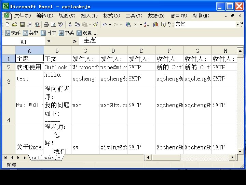Restore the workbook window button
This screenshot has height=185, width=246.
click(232, 15)
